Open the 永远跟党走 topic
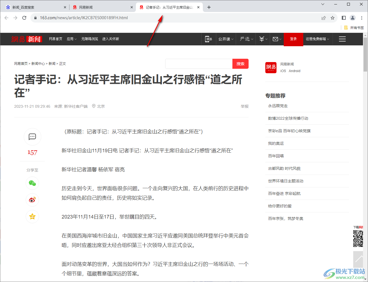The image size is (368, 282). [x=278, y=106]
